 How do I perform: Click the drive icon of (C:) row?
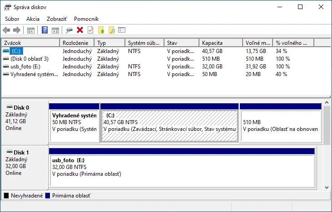(x=6, y=51)
